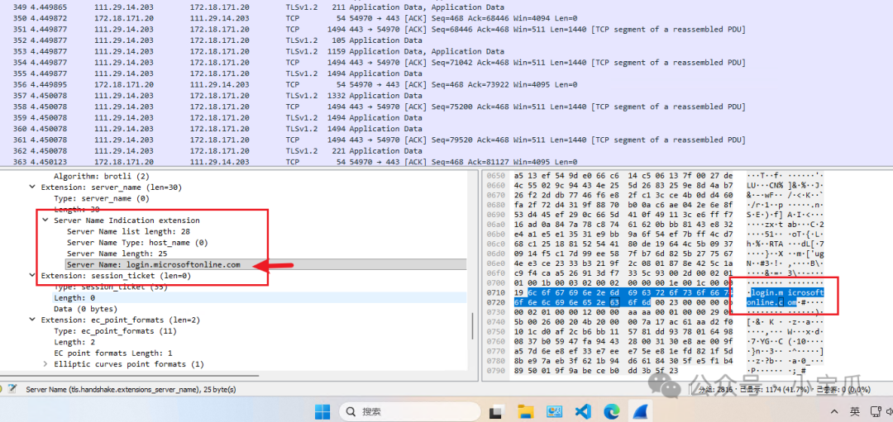The width and height of the screenshot is (893, 422).
Task: Launch File Explorer from the taskbar
Action: click(526, 411)
